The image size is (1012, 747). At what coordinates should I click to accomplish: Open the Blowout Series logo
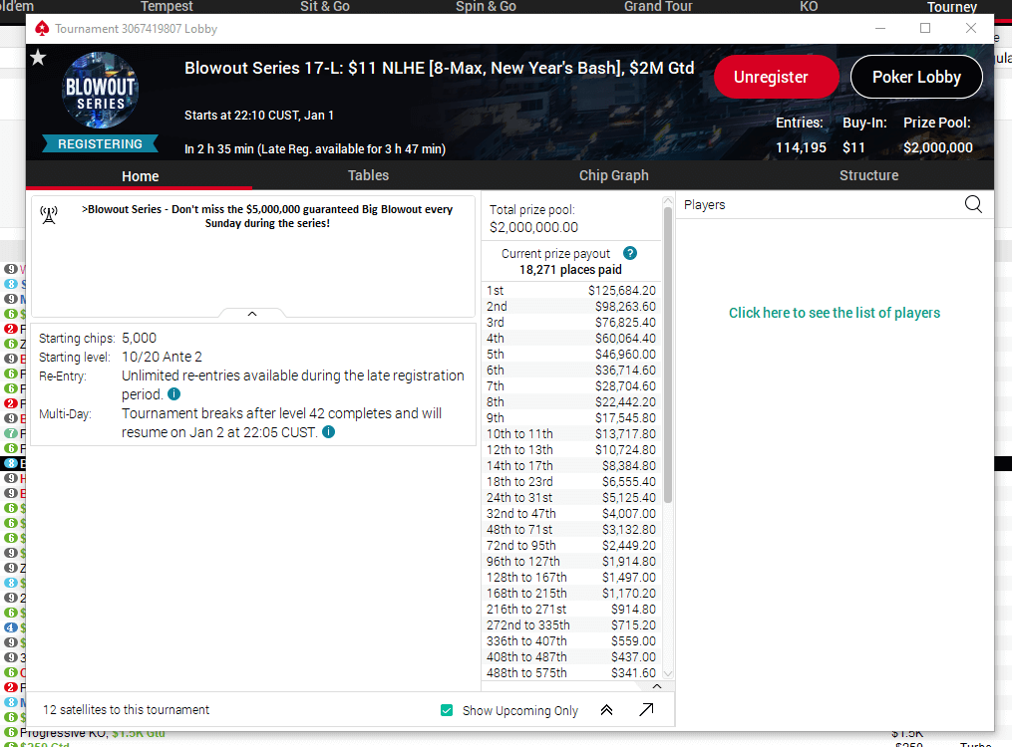pos(100,91)
